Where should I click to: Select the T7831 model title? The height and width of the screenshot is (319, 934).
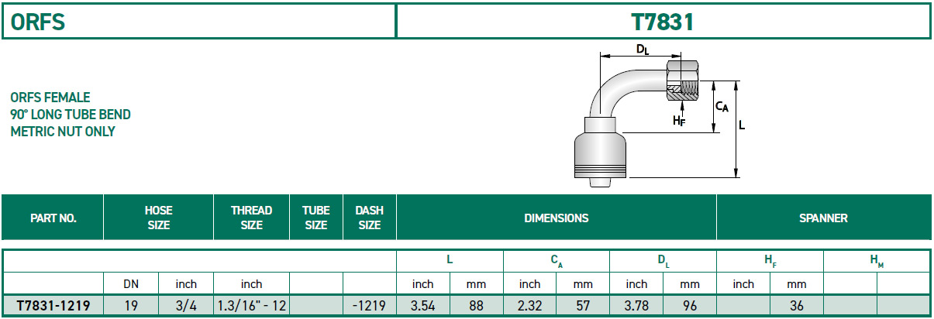coord(663,22)
